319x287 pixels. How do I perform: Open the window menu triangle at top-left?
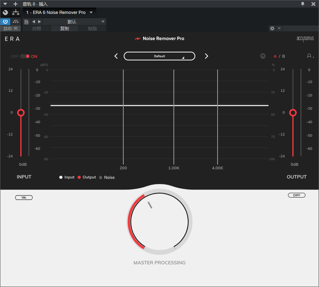point(5,4)
